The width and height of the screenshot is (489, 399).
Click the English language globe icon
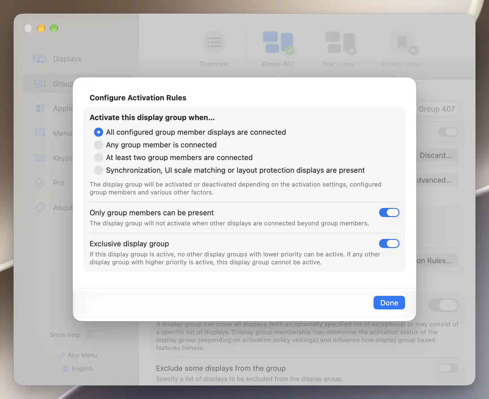65,369
